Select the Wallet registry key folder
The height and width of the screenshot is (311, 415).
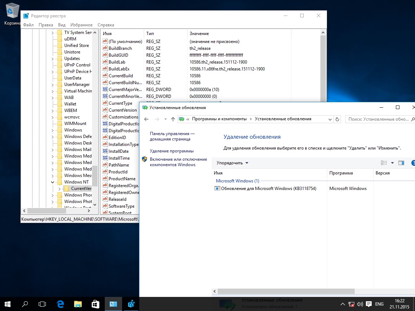(70, 104)
